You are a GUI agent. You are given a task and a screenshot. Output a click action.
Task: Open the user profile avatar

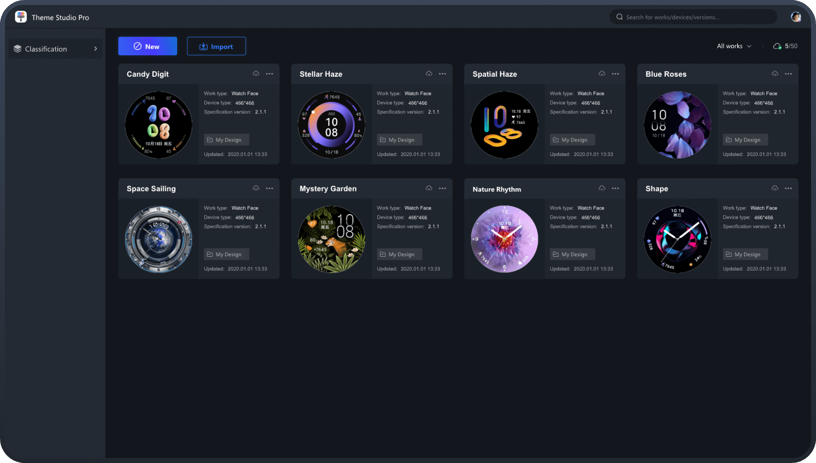tap(796, 17)
